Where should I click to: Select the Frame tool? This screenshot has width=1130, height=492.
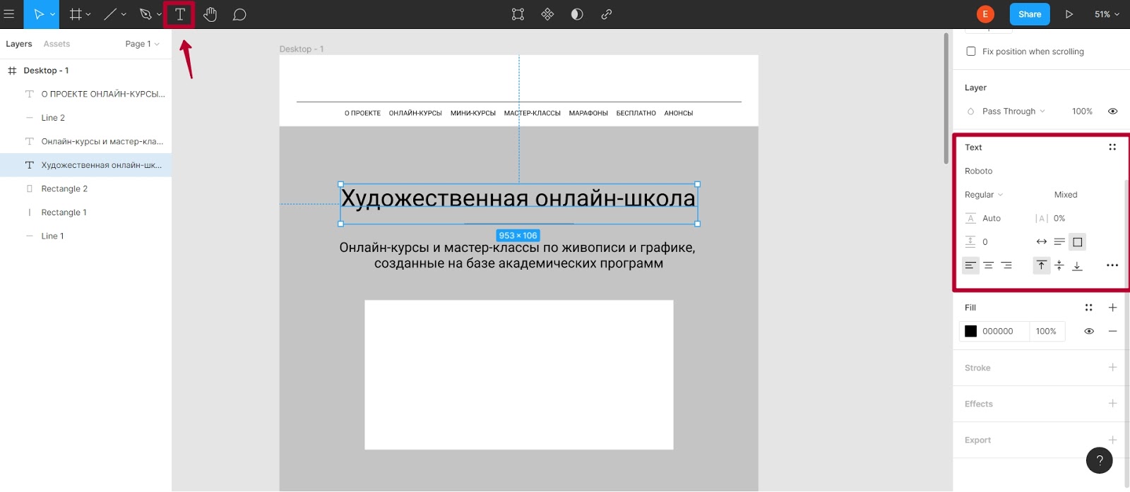coord(76,14)
